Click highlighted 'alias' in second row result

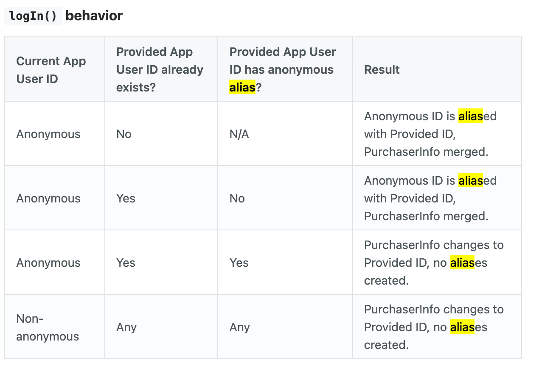click(x=471, y=181)
